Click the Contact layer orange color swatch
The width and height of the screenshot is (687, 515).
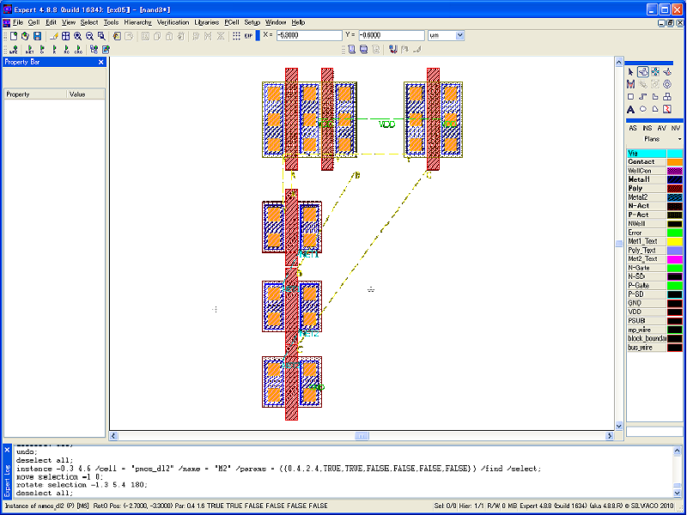point(675,161)
